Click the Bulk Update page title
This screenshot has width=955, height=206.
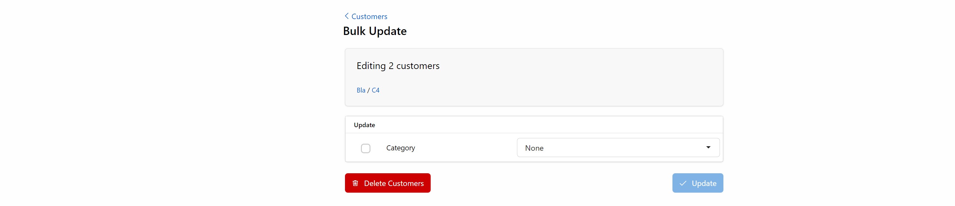tap(375, 31)
